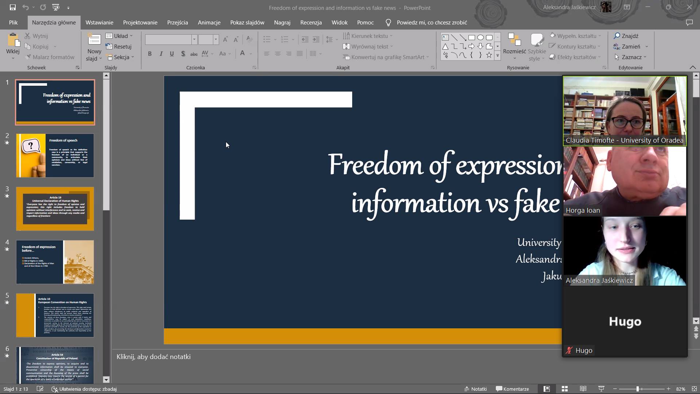The image size is (700, 394).
Task: Click Notatki button in status bar
Action: (x=475, y=389)
